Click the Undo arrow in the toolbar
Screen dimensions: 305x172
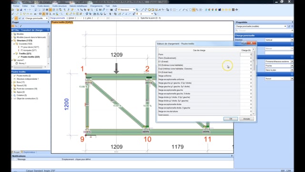click(x=25, y=10)
